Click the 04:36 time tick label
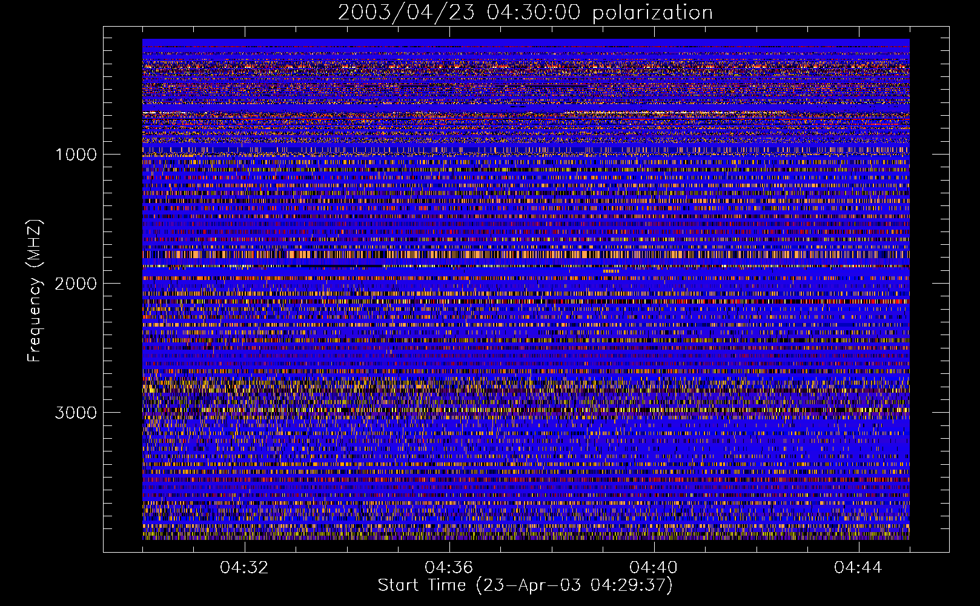The image size is (980, 606). [449, 568]
